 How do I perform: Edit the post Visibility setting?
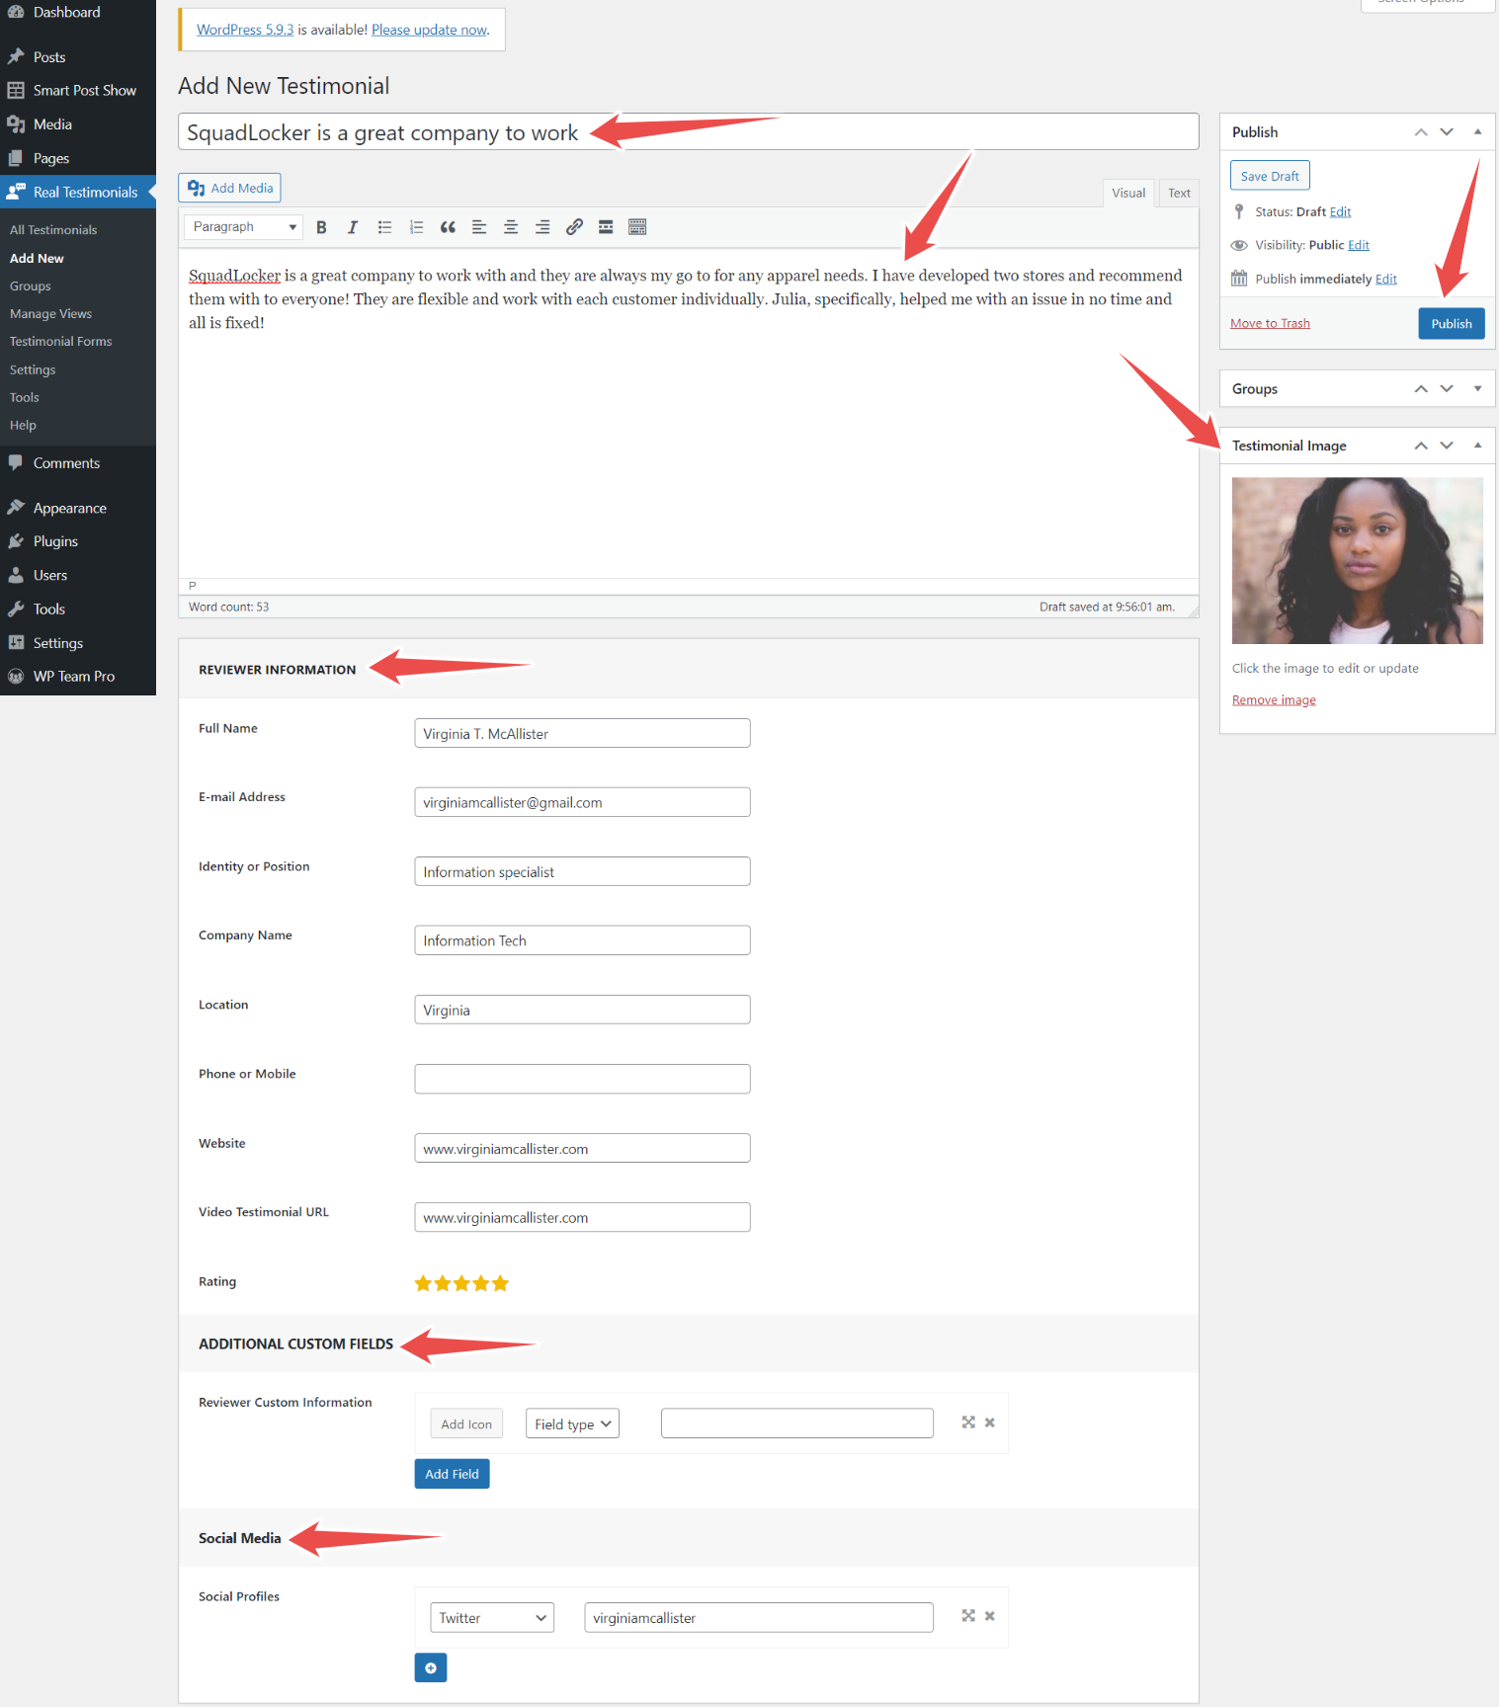click(1359, 245)
